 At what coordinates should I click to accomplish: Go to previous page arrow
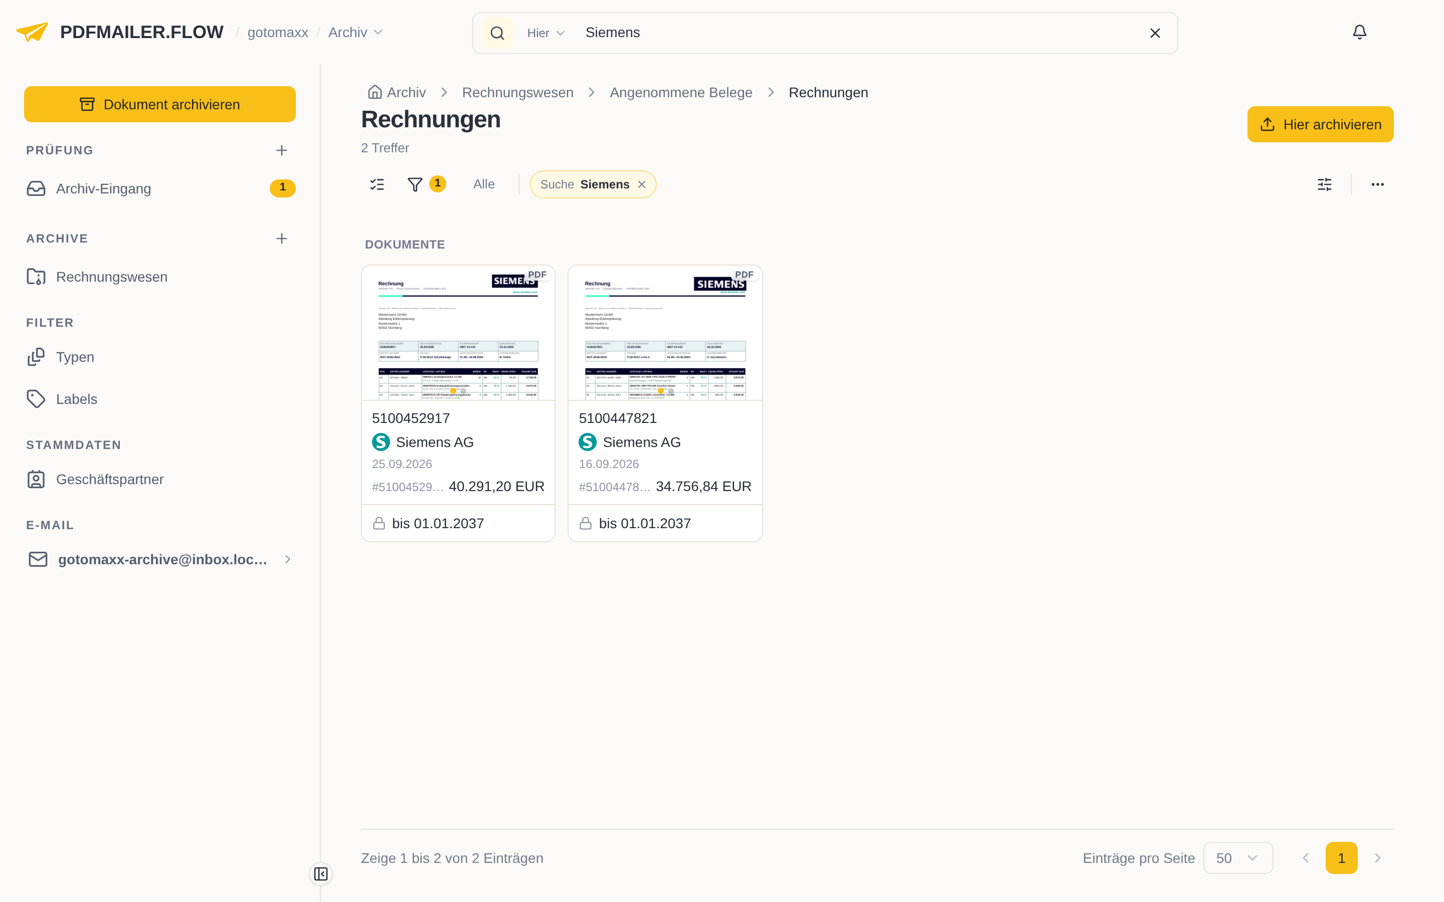click(1306, 858)
